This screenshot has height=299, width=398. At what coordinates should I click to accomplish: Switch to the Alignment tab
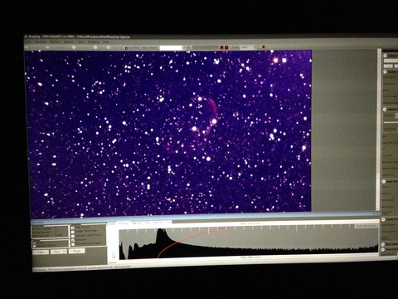point(137,223)
